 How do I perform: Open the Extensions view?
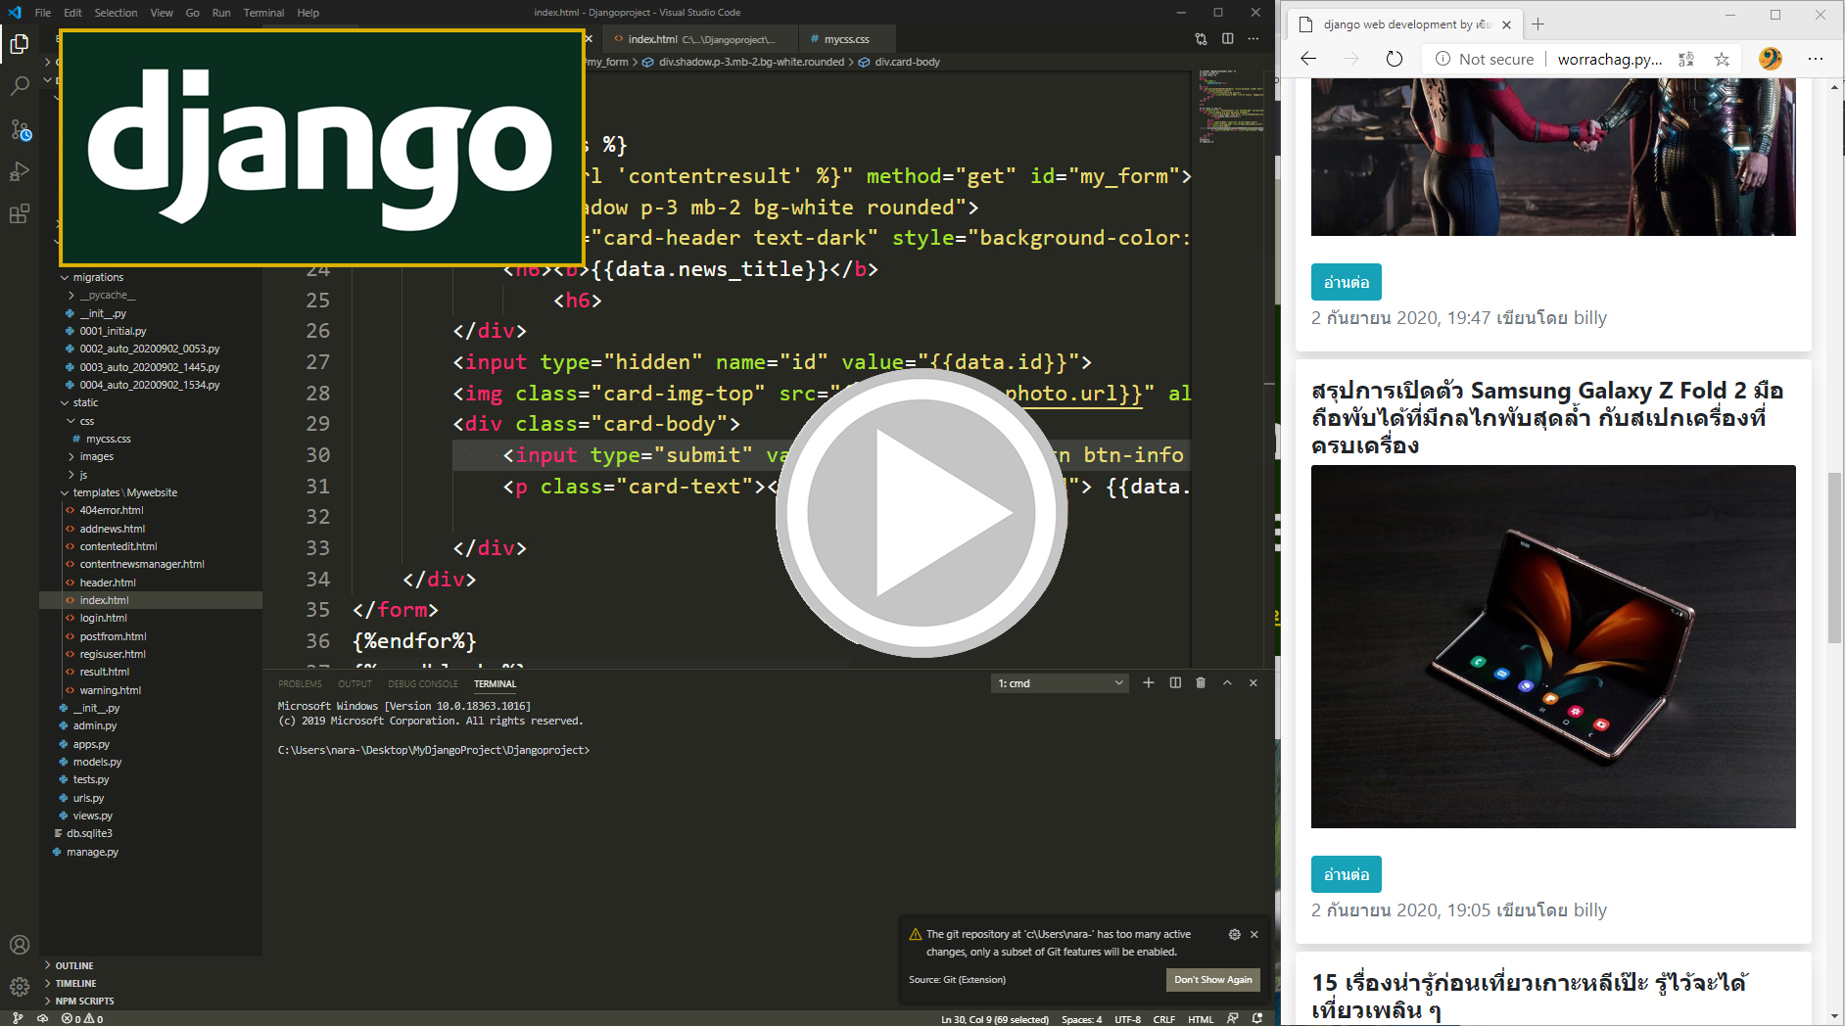click(x=20, y=214)
